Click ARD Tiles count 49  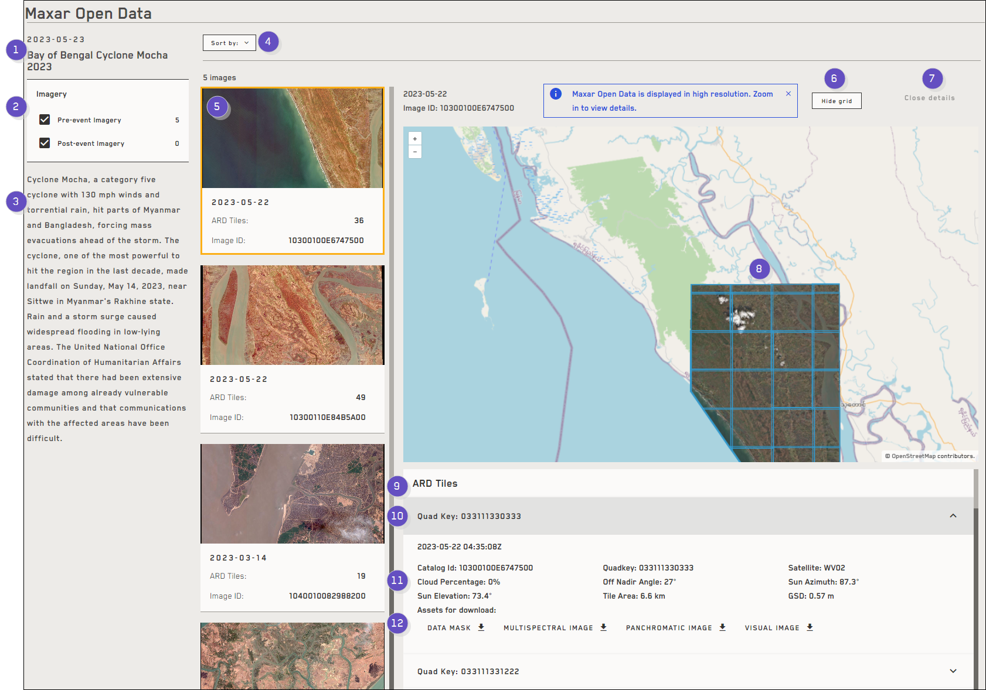(x=361, y=397)
